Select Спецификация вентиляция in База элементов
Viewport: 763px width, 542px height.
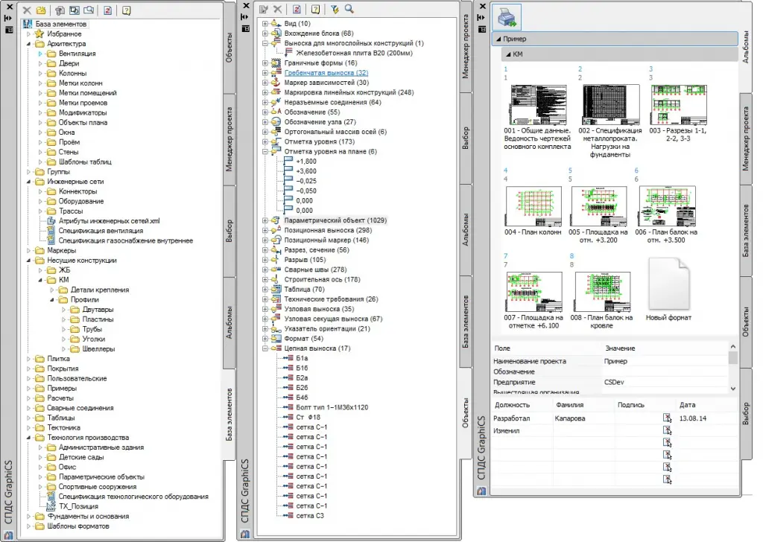[x=101, y=231]
